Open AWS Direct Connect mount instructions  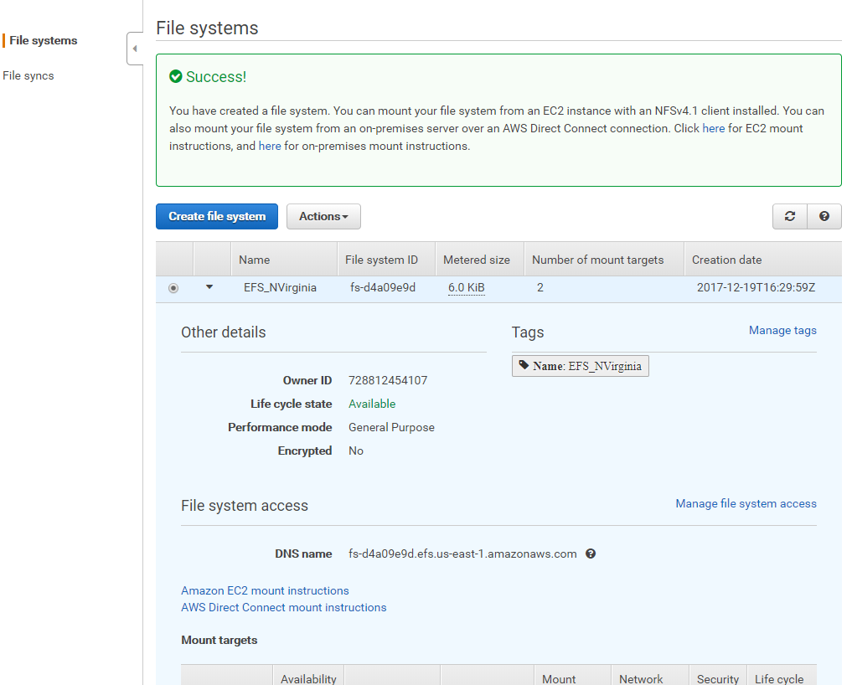[x=284, y=607]
